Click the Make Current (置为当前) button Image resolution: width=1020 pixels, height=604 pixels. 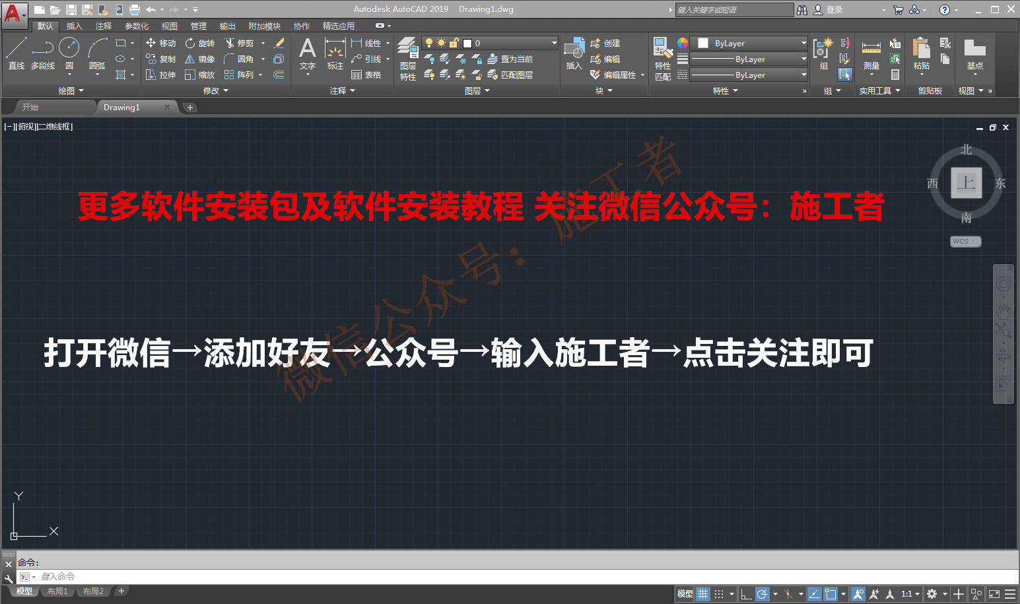tap(510, 59)
